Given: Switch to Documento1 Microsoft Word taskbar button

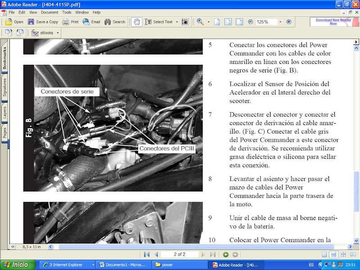Looking at the screenshot, I should [x=123, y=265].
